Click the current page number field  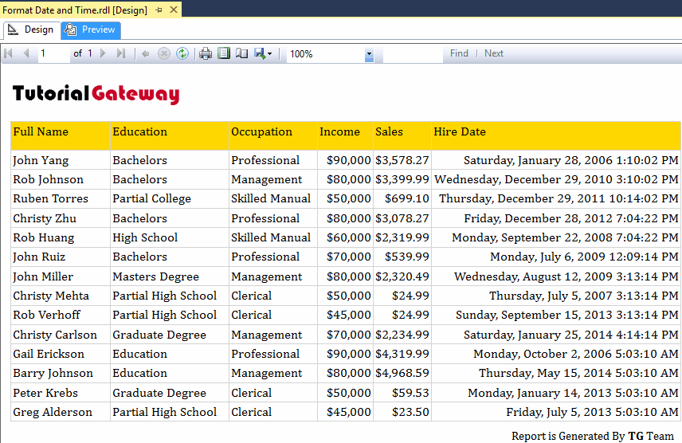[54, 53]
